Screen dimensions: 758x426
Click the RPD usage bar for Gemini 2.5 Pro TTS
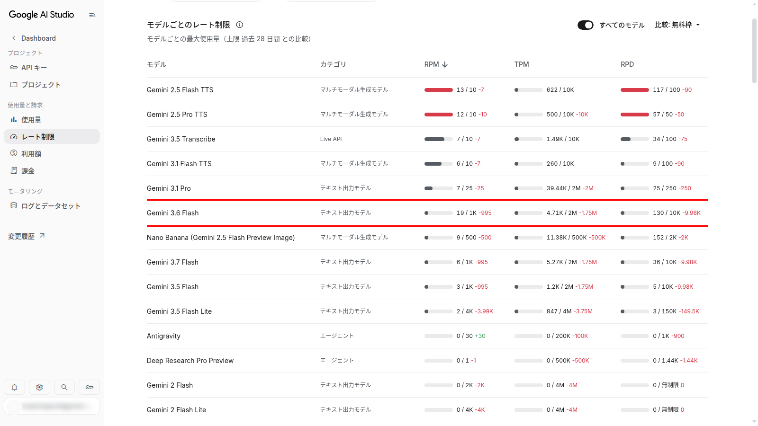pos(635,115)
